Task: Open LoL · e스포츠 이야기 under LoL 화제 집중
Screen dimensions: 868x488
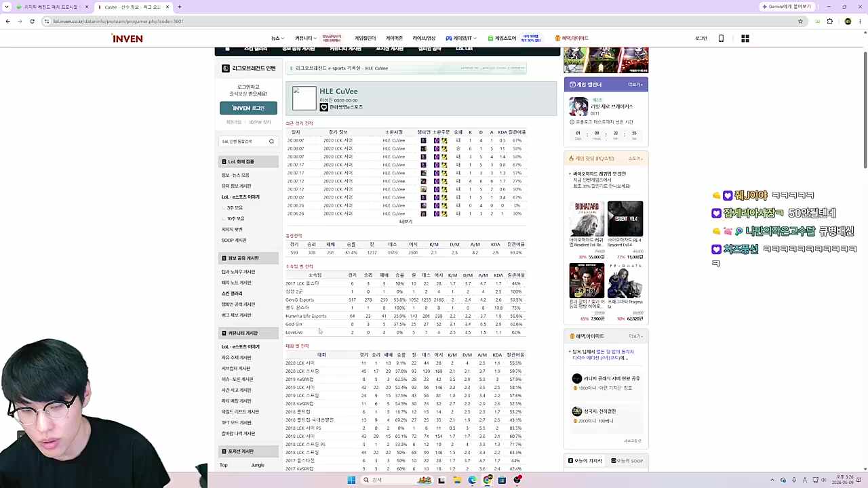Action: pos(240,197)
